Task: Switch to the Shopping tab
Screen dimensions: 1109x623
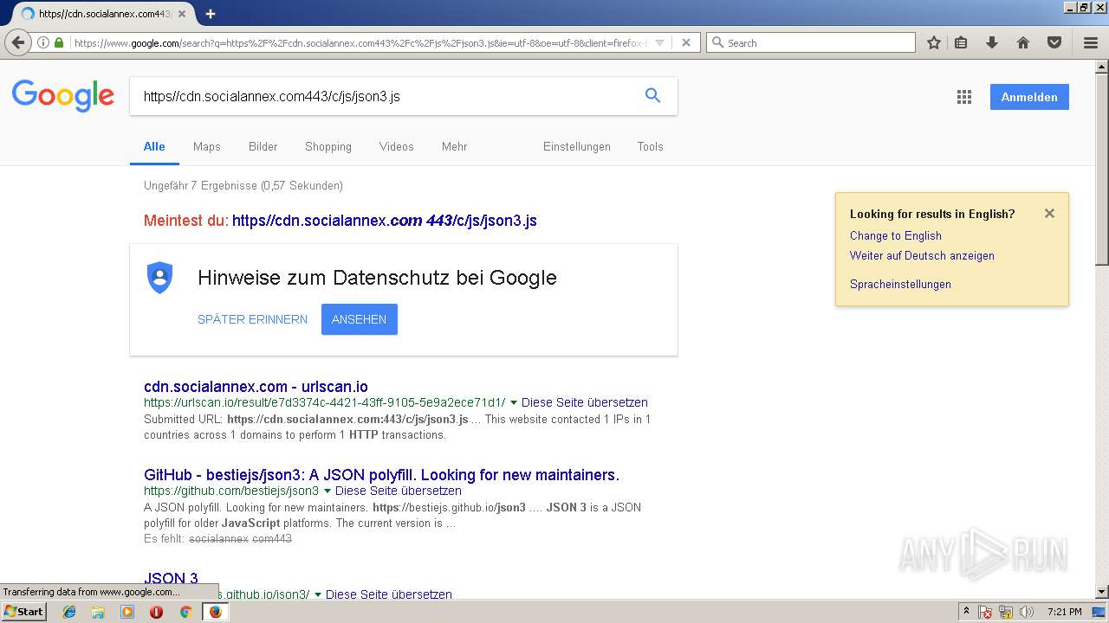Action: click(328, 146)
